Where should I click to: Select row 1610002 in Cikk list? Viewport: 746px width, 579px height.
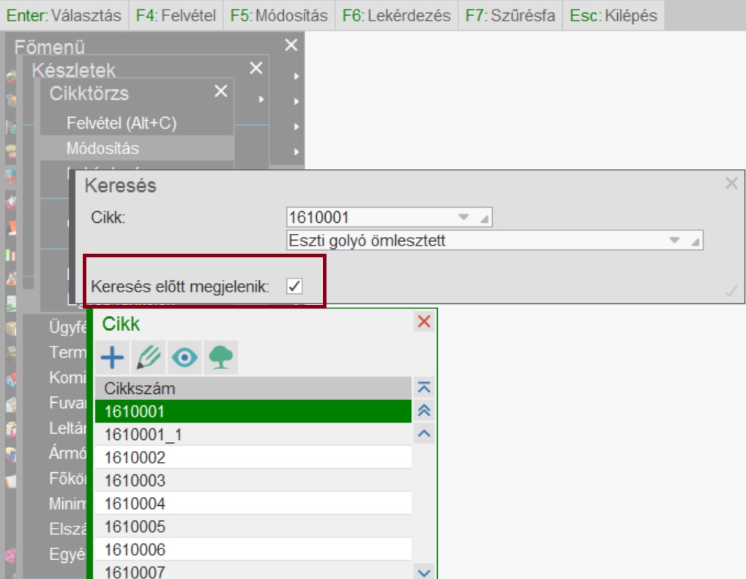(253, 457)
